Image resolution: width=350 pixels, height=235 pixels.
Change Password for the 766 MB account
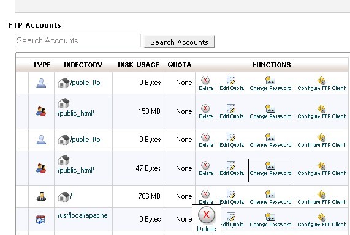270,197
